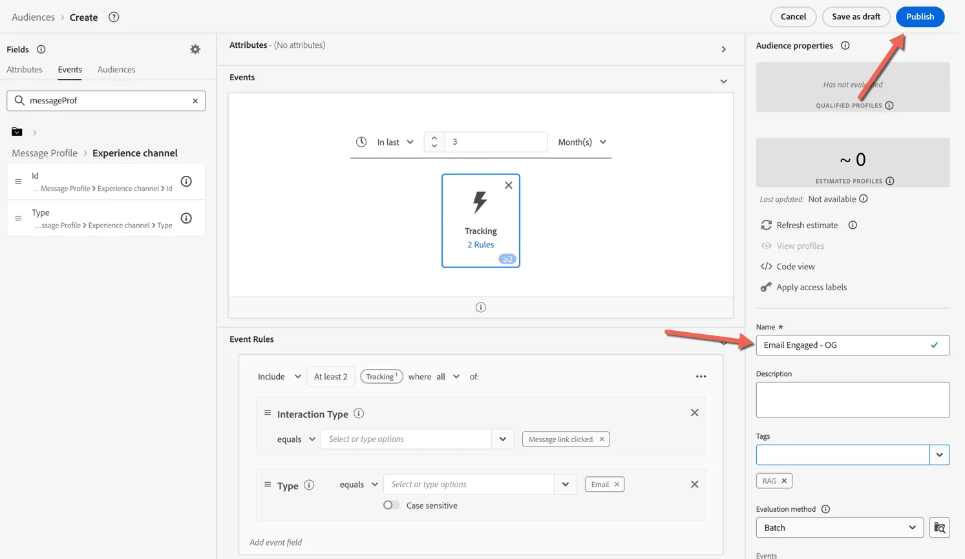Switch to the Audiences tab
The image size is (965, 559).
(x=116, y=70)
